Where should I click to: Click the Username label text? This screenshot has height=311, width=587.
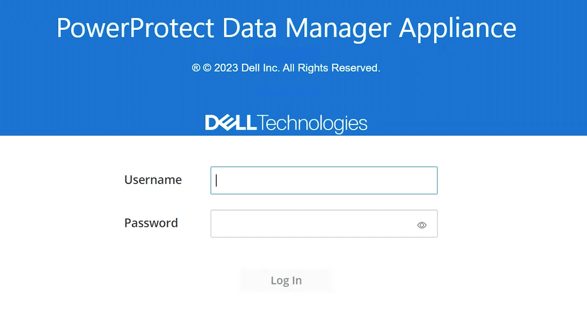click(x=153, y=180)
